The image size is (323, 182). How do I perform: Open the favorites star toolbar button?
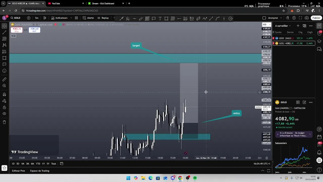click(4, 168)
